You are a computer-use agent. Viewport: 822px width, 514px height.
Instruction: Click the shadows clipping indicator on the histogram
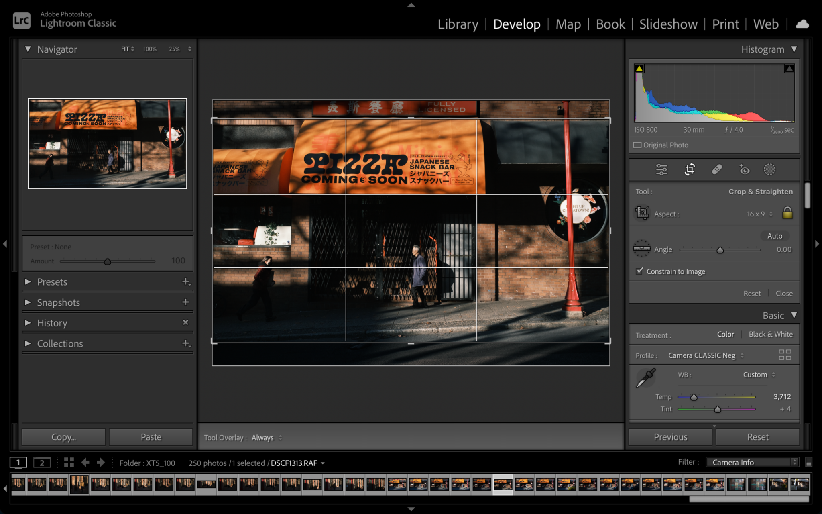639,68
